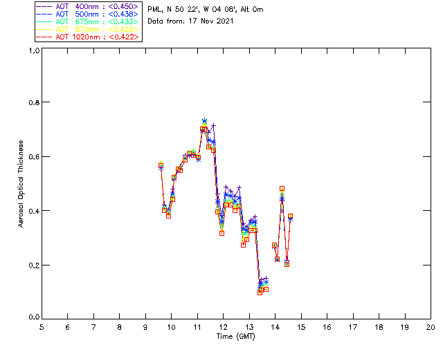Click the lowest data marker near 0.1

[260, 292]
